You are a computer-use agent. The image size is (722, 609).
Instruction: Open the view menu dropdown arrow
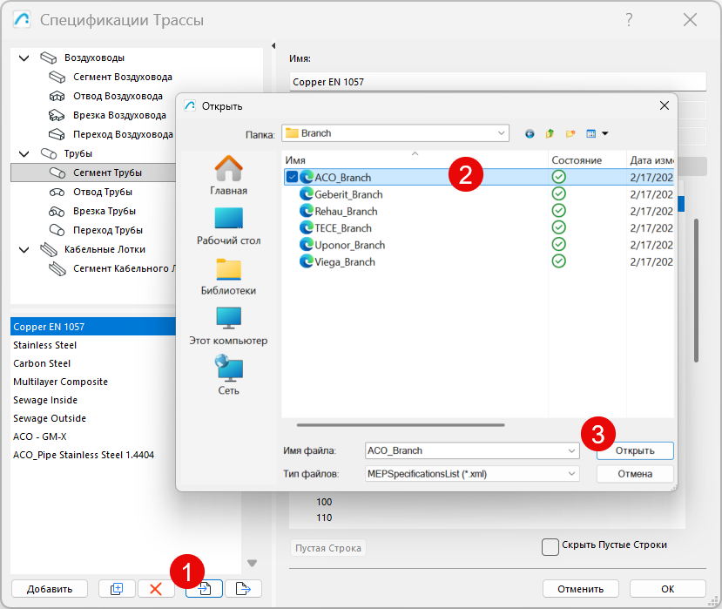click(604, 133)
